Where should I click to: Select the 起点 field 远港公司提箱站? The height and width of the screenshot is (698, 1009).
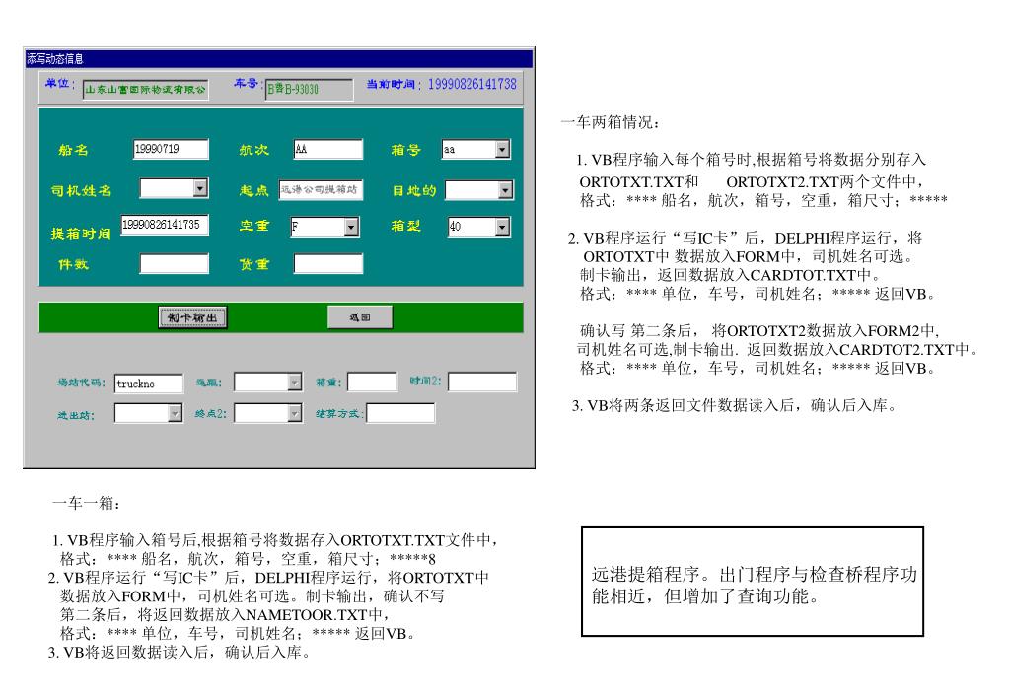[x=321, y=189]
